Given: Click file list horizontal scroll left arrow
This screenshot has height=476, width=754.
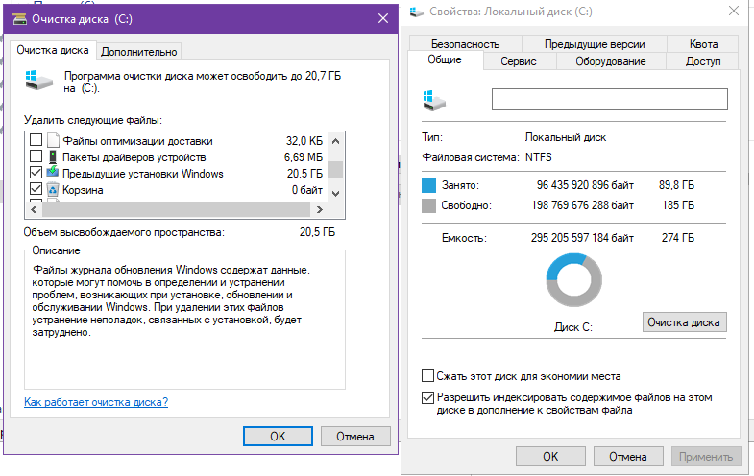Looking at the screenshot, I should [x=34, y=210].
